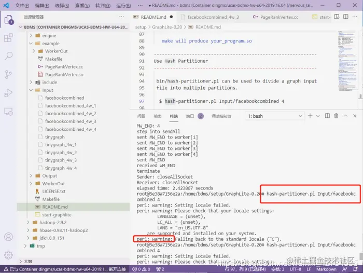Open the 运行(R) menu

pyautogui.click(x=123, y=5)
